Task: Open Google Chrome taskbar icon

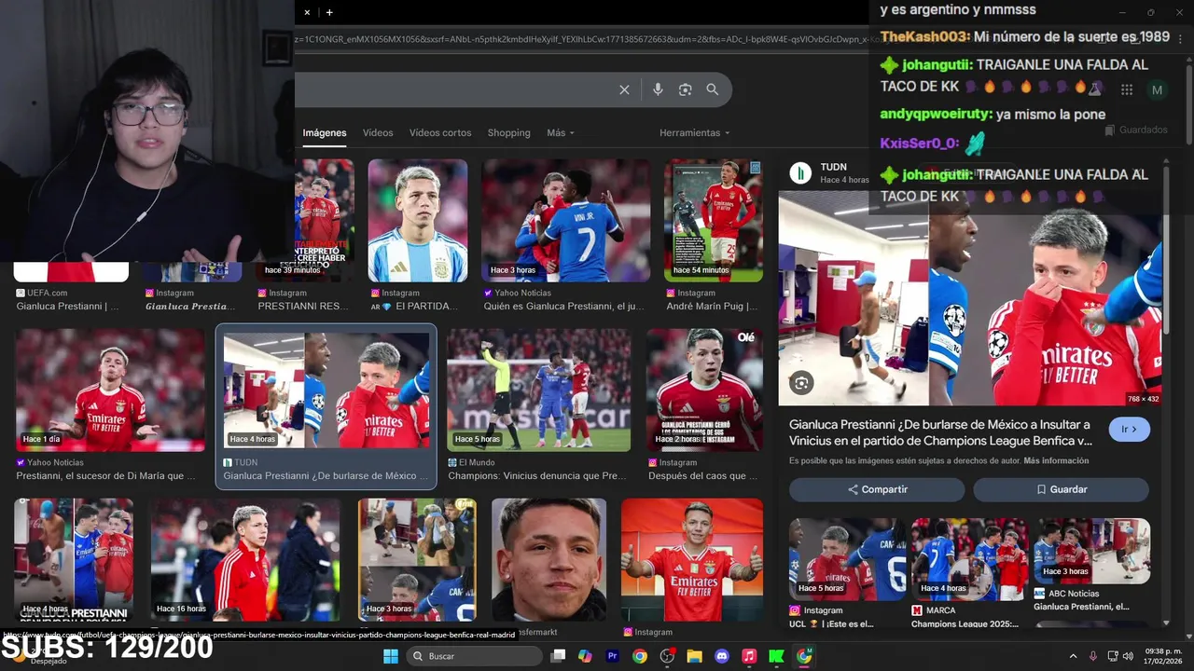Action: tap(640, 656)
